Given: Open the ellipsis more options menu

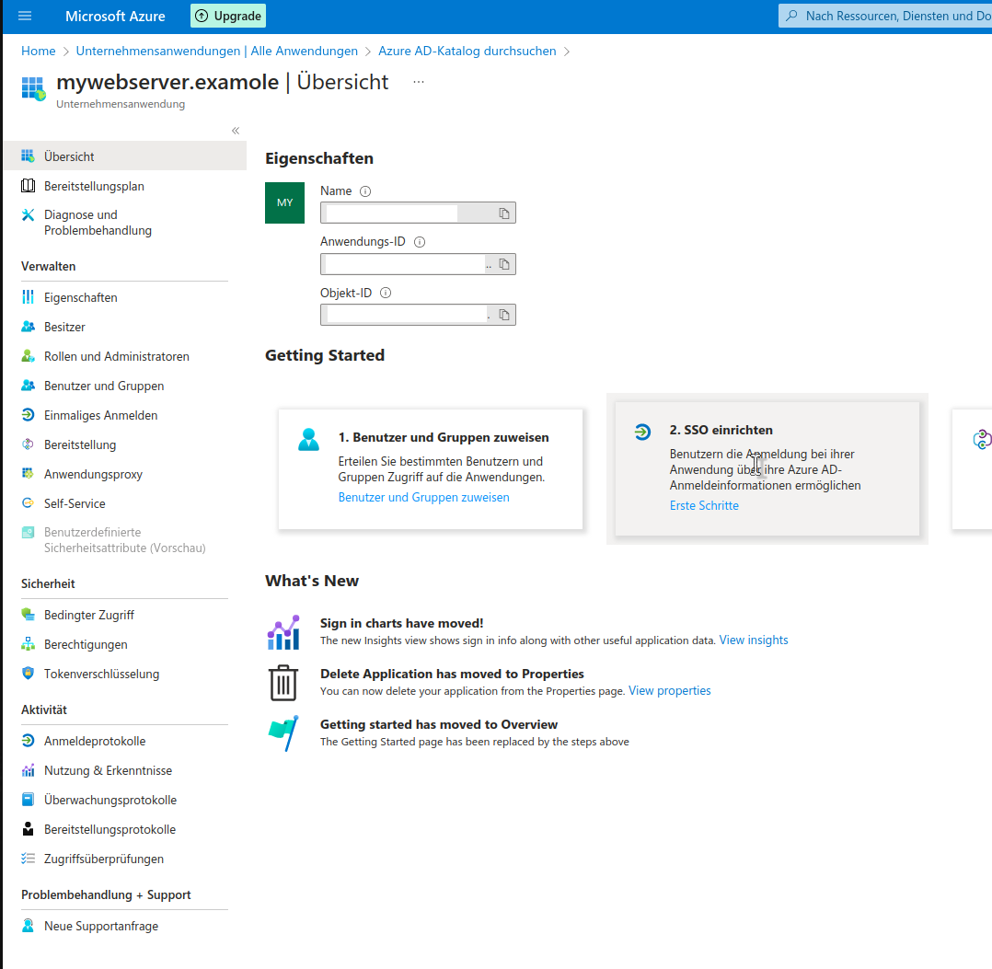Looking at the screenshot, I should tap(419, 82).
